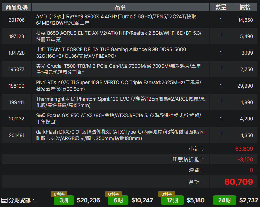Viewport: 260px width, 207px height.
Task: Click the credit card installment info icon
Action: (4, 200)
